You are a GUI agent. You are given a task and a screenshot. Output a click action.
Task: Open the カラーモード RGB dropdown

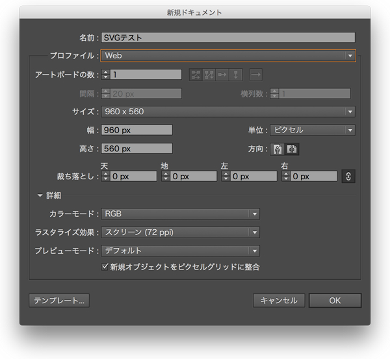(181, 214)
